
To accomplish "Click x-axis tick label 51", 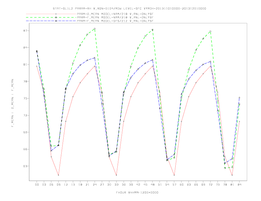I will click(x=160, y=185).
